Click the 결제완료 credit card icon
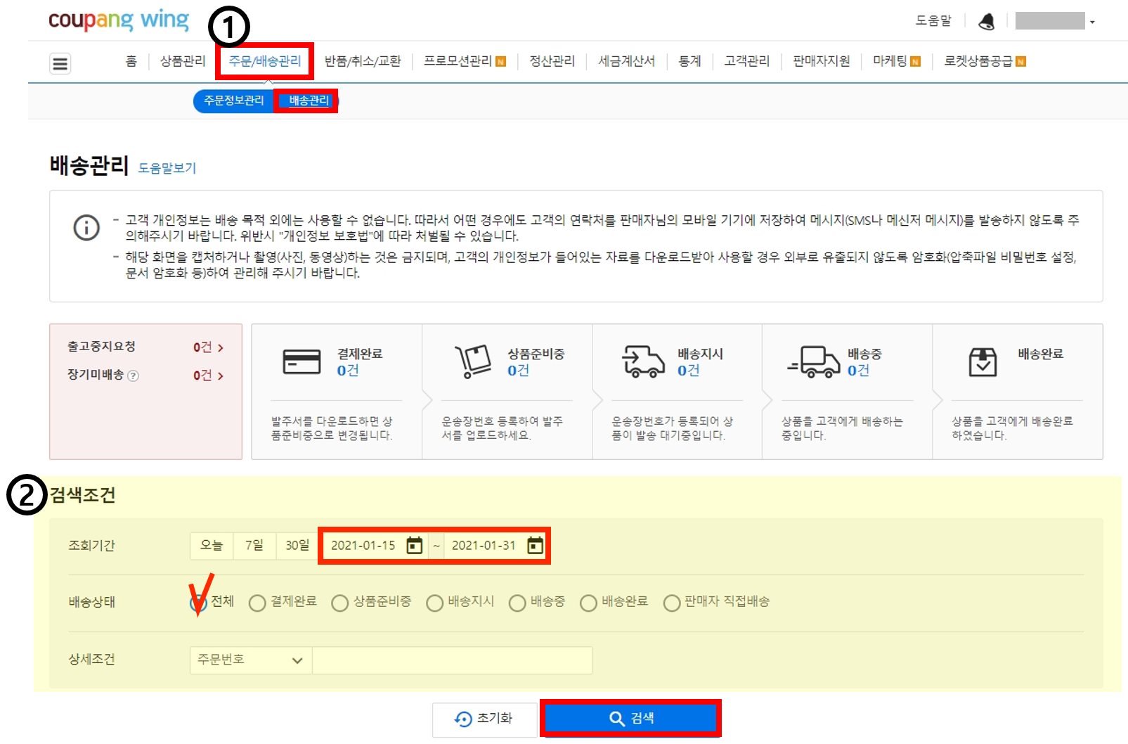Screen dimensions: 1128x744 click(301, 360)
